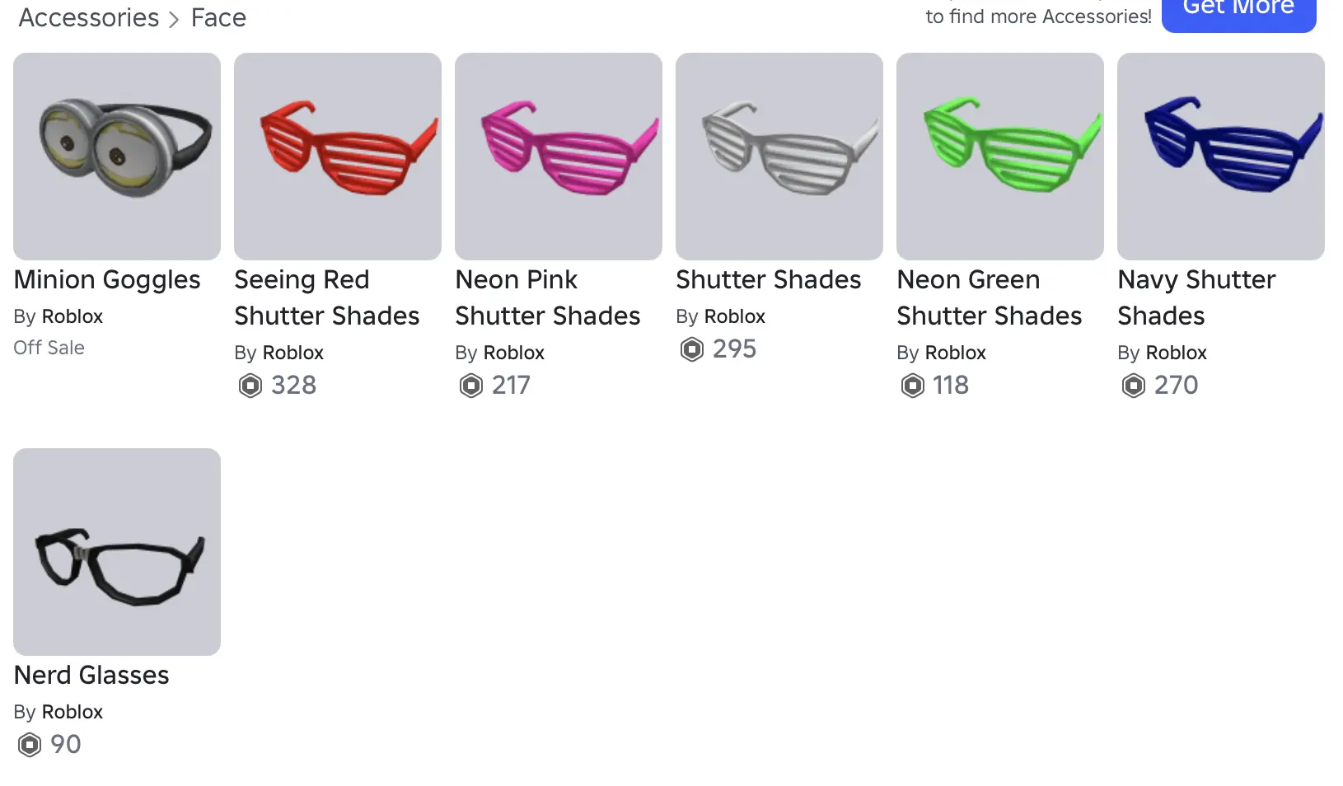Select the Neon Pink Shutter Shades thumbnail

(x=559, y=157)
